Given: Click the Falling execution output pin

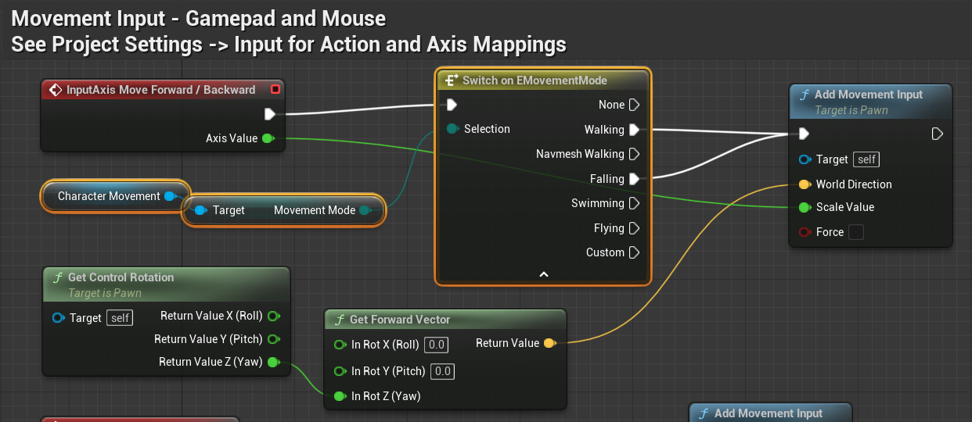Looking at the screenshot, I should coord(634,179).
